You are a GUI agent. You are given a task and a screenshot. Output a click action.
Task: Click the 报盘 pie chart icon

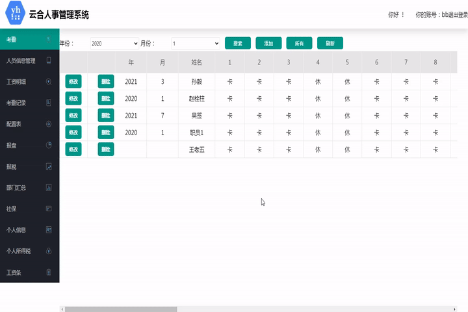(49, 145)
